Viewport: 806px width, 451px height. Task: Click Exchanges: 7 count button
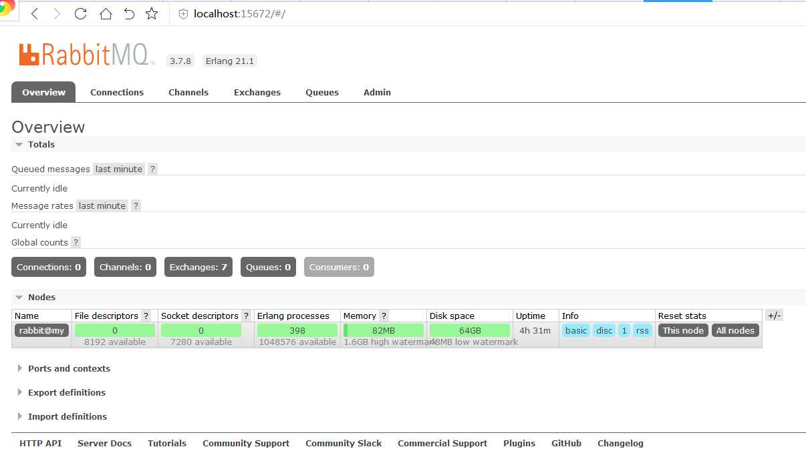click(x=198, y=268)
